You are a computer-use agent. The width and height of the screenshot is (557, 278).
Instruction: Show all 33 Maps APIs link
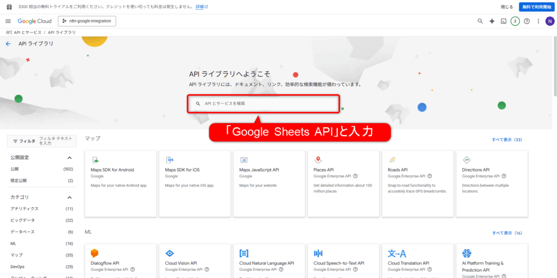(x=506, y=140)
